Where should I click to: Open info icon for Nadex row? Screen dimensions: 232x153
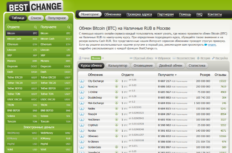82,109
